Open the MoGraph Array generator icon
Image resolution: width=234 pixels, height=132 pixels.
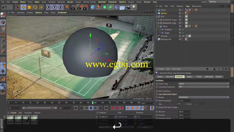tap(111, 7)
